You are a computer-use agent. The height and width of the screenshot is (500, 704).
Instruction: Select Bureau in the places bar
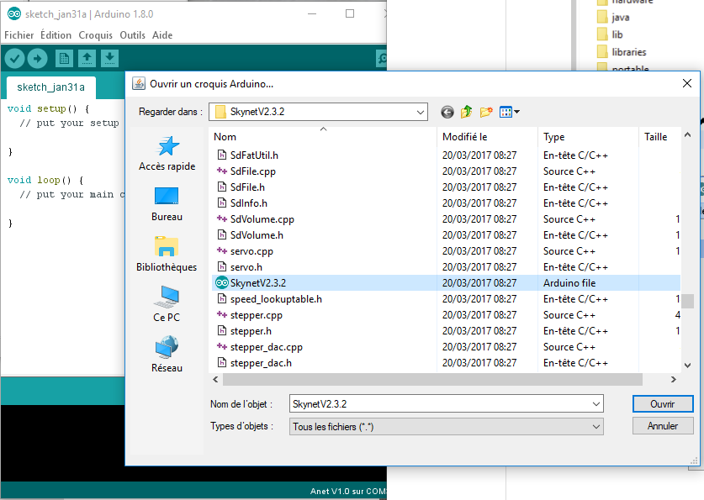(167, 204)
